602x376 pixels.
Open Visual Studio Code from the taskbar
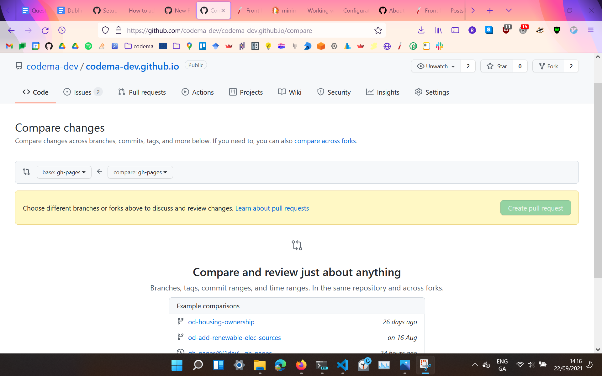point(343,365)
